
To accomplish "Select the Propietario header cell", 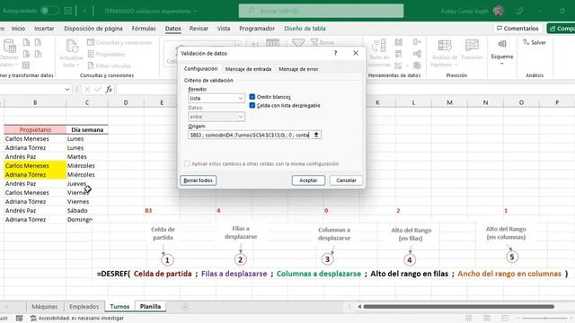I will (x=35, y=129).
